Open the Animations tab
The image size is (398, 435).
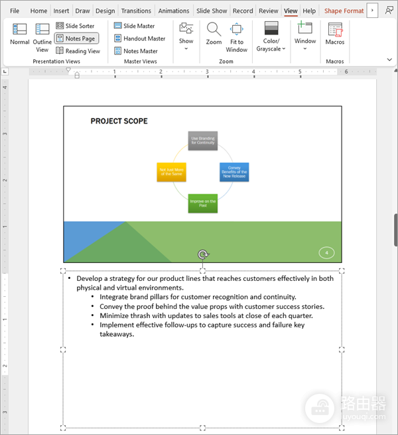(x=174, y=11)
